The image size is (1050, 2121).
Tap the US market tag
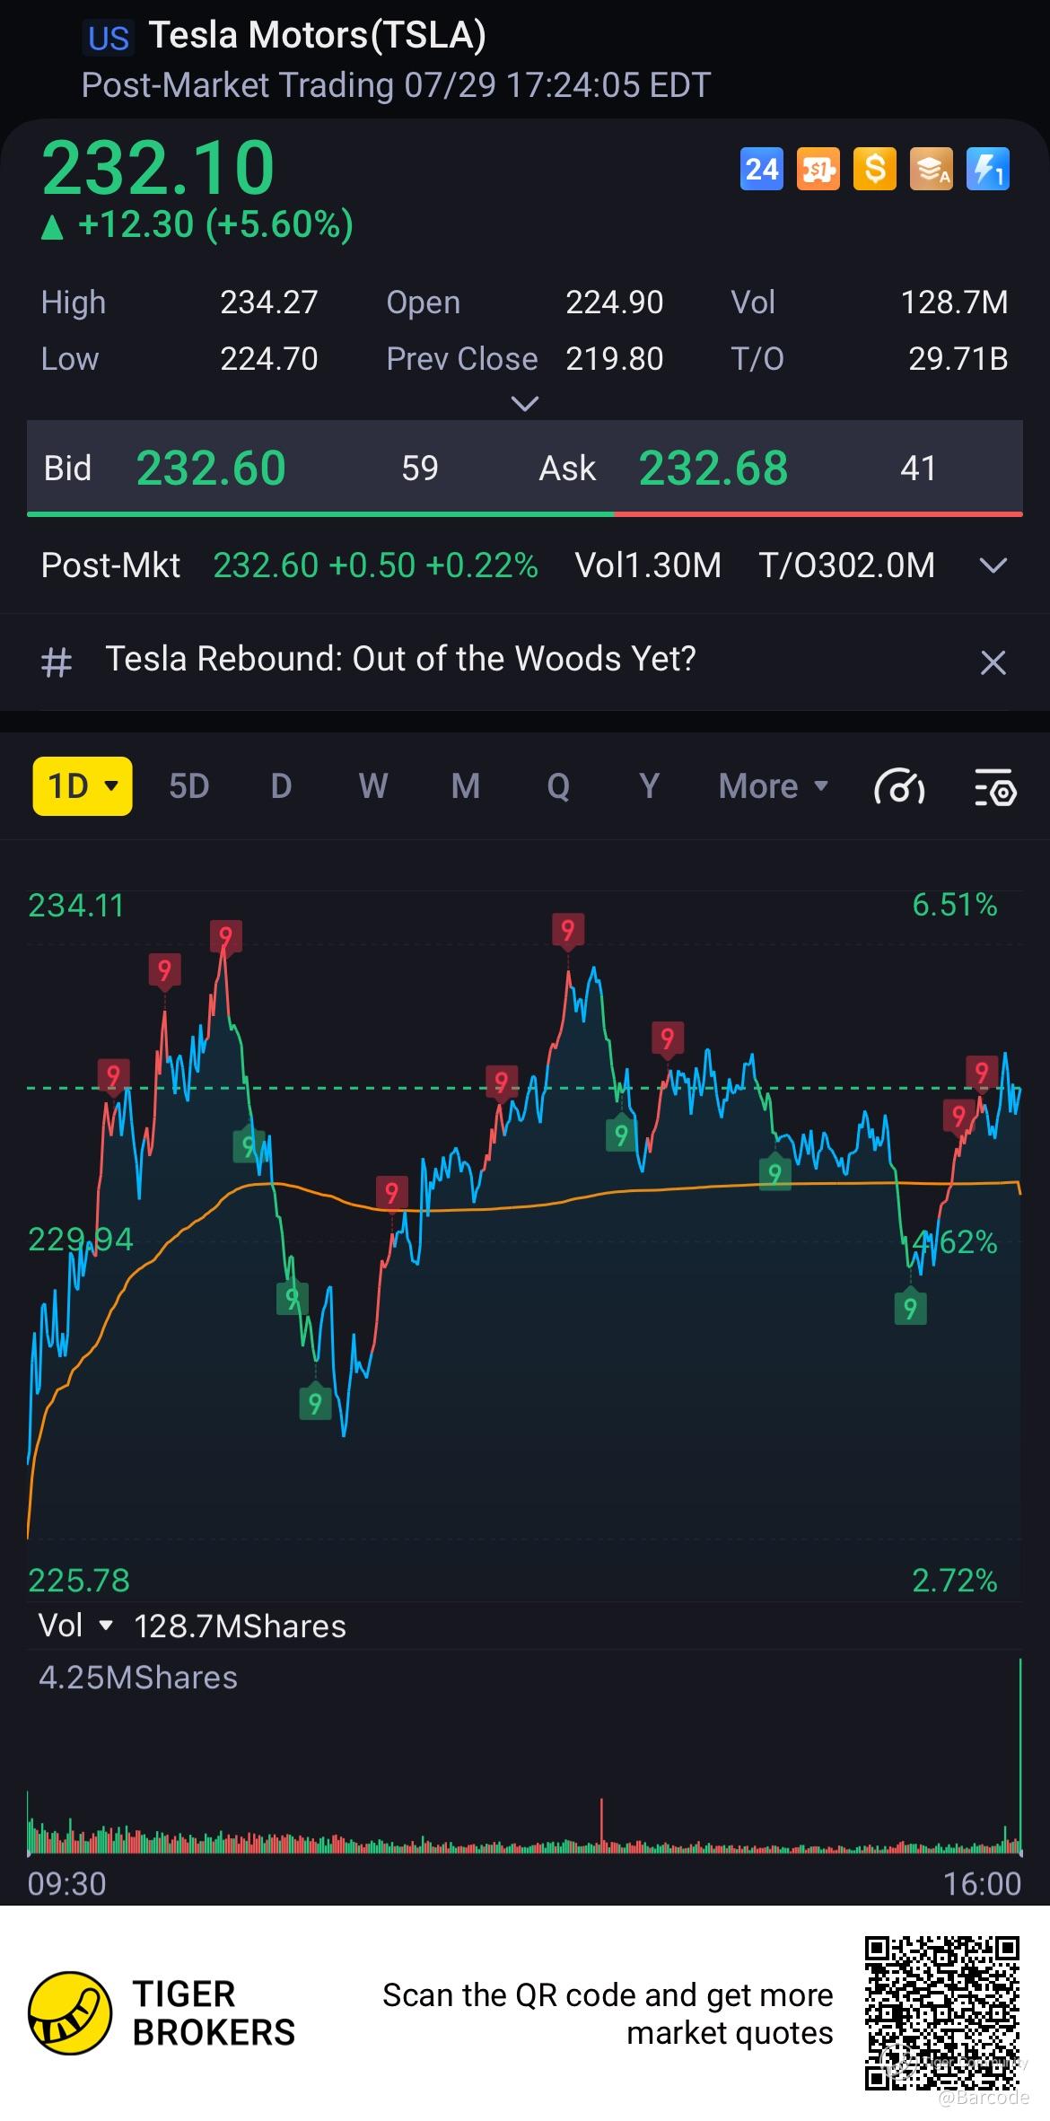pyautogui.click(x=109, y=39)
